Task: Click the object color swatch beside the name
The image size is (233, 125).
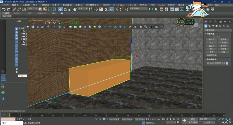Action: pyautogui.click(x=227, y=63)
